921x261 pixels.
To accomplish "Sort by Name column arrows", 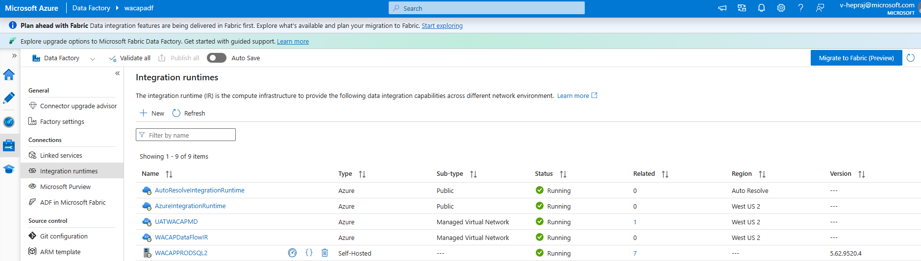I will 169,174.
